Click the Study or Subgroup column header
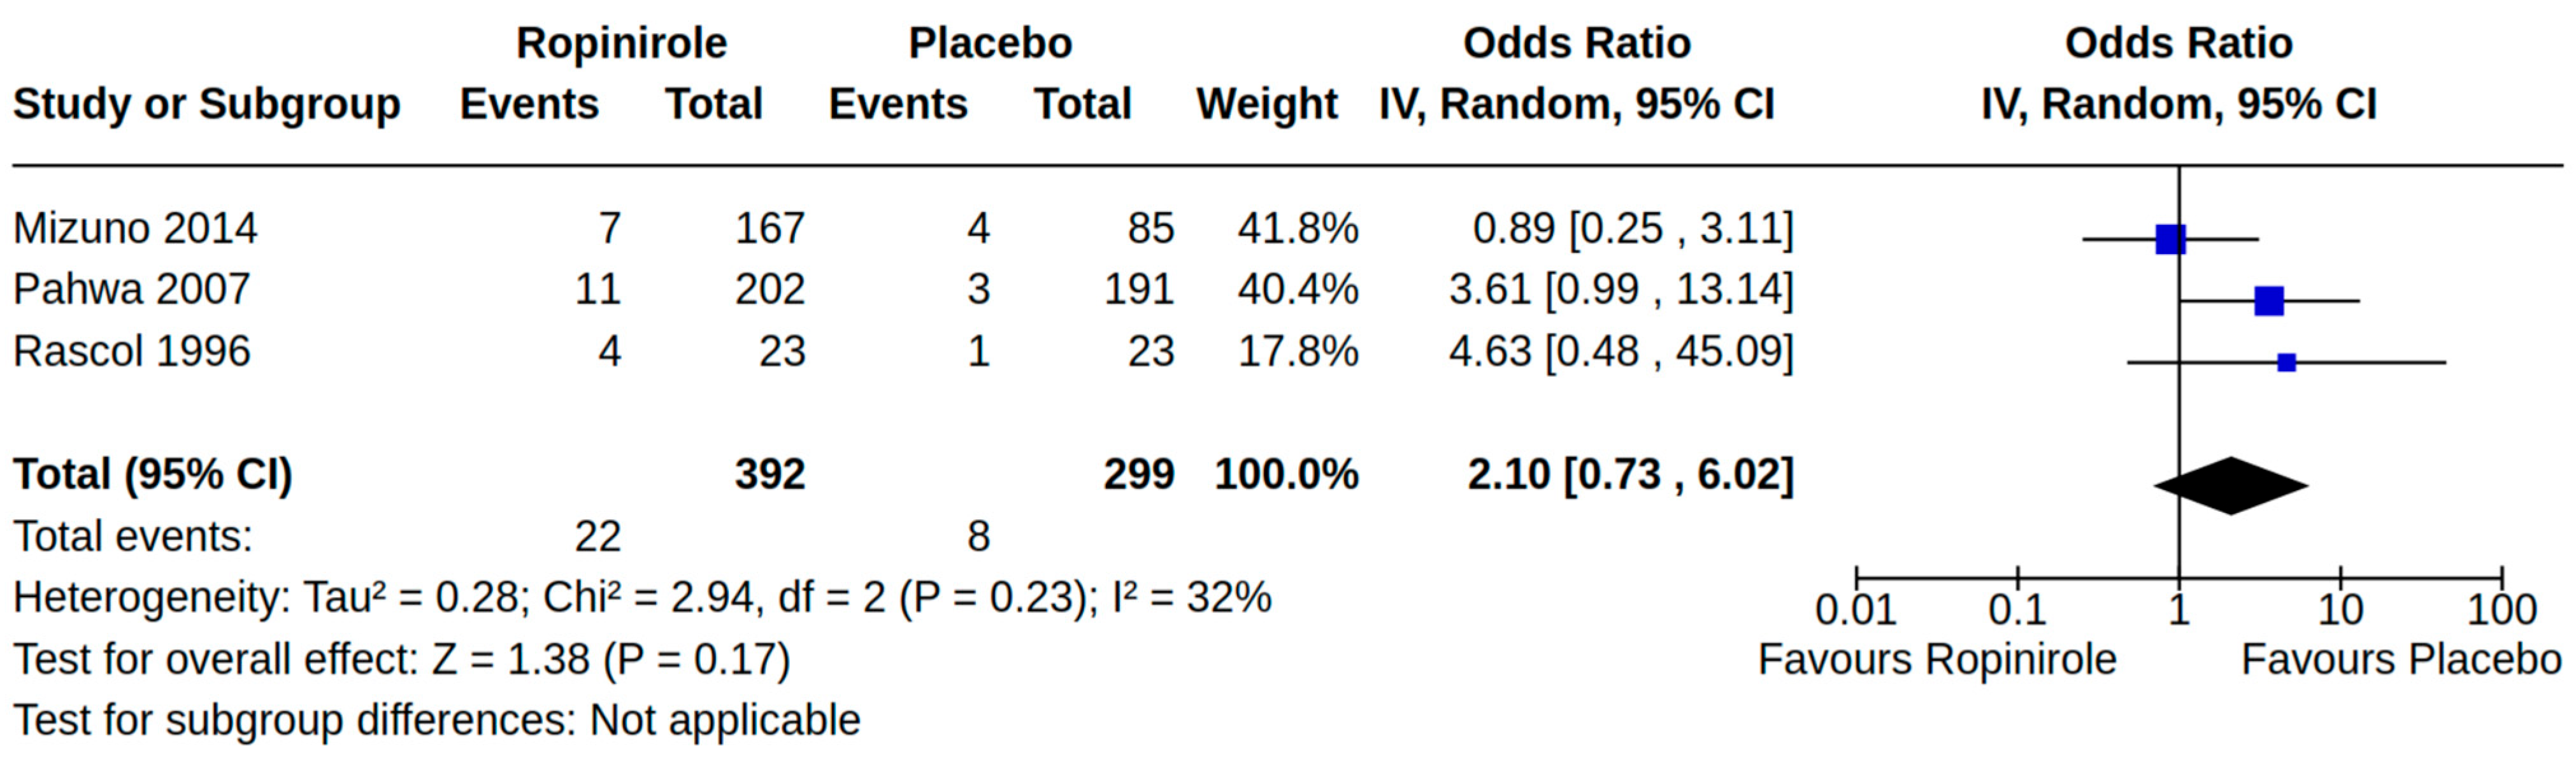Image resolution: width=2576 pixels, height=762 pixels. [x=206, y=105]
